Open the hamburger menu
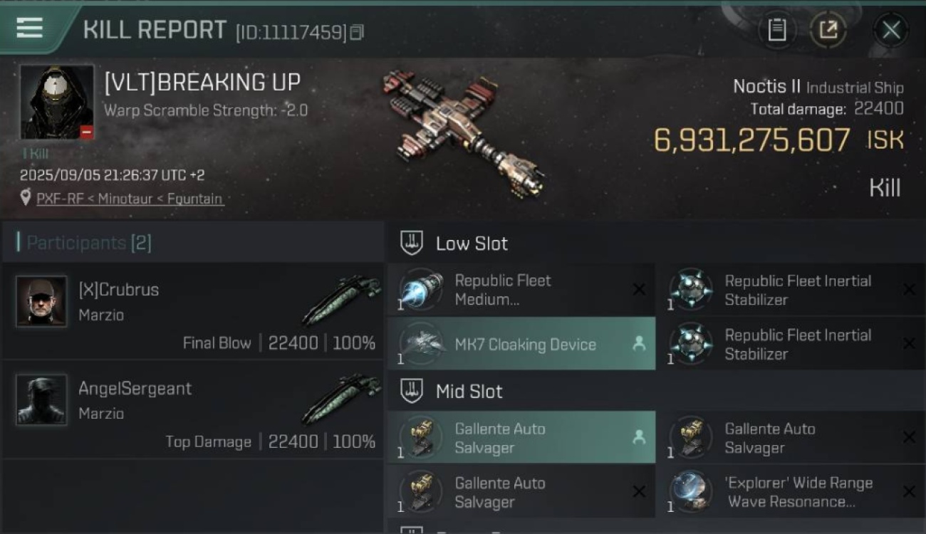 point(30,28)
